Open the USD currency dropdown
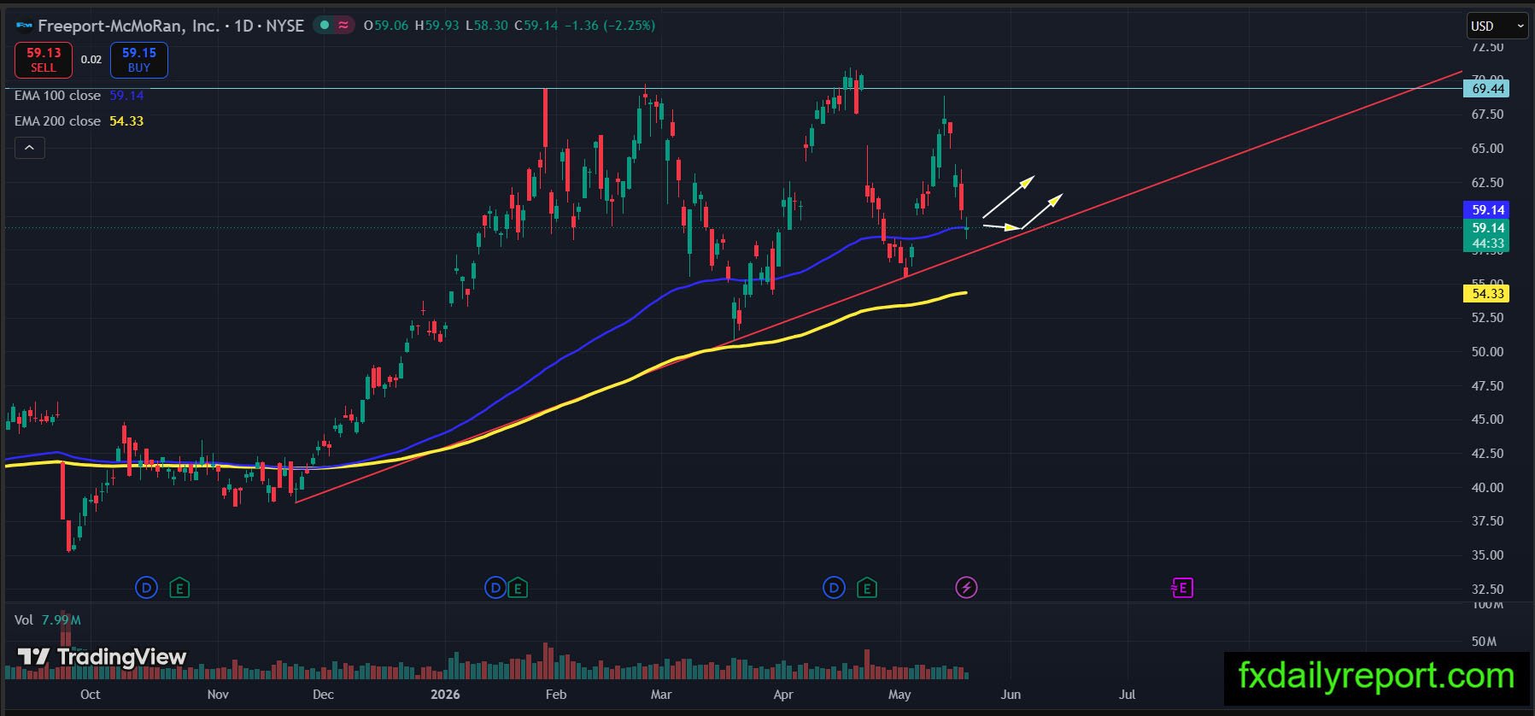 click(x=1497, y=26)
